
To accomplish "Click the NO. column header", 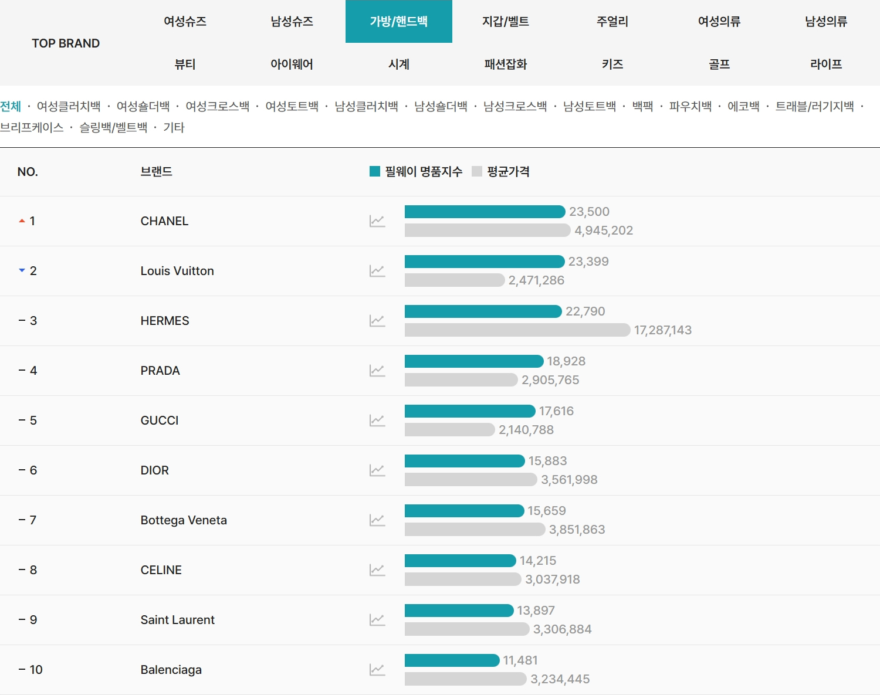I will (28, 172).
